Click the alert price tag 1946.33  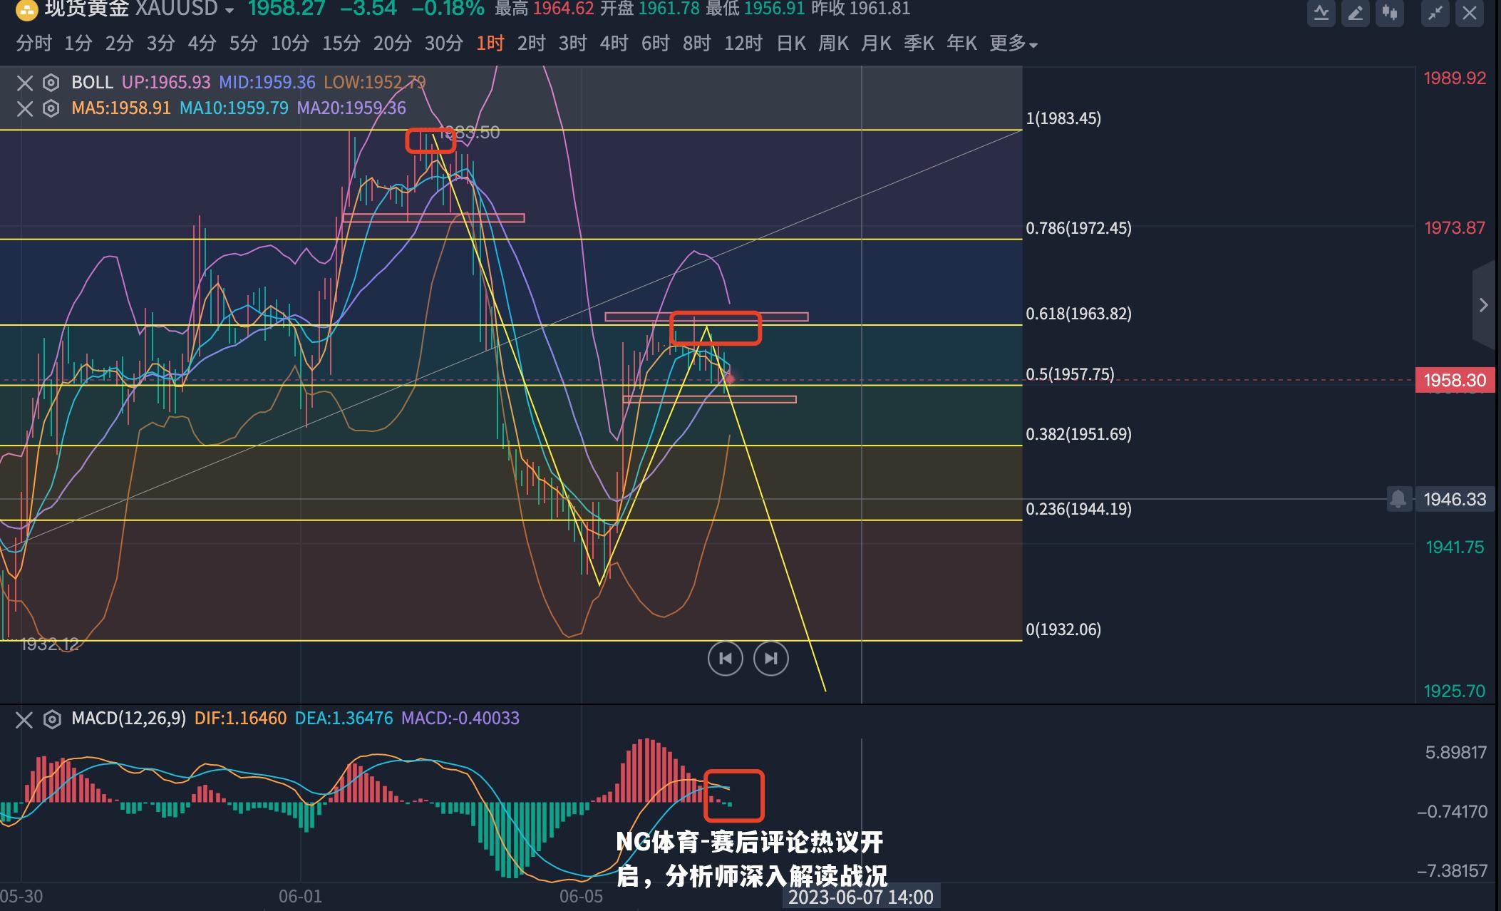pyautogui.click(x=1455, y=499)
